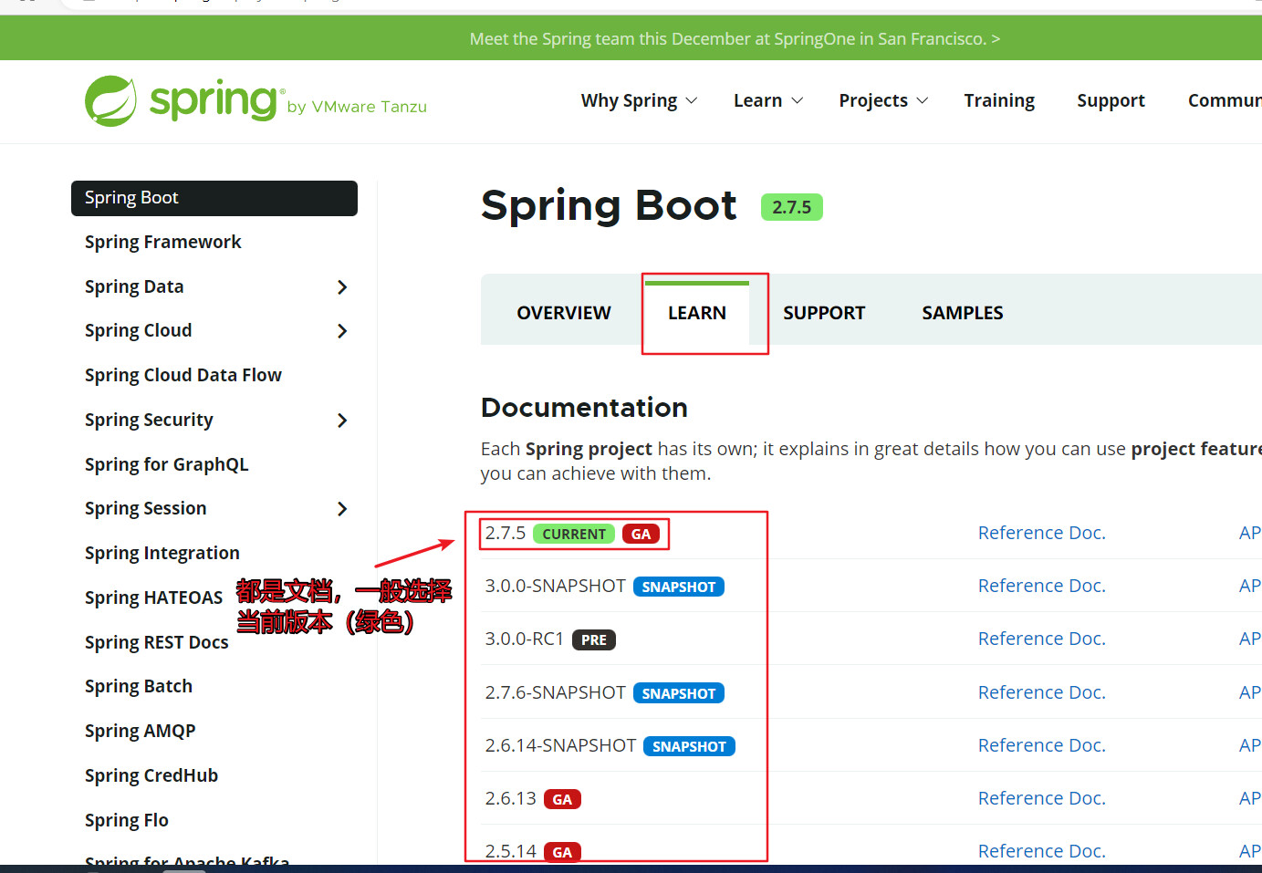This screenshot has width=1262, height=873.
Task: Open the Training page
Action: tap(999, 100)
